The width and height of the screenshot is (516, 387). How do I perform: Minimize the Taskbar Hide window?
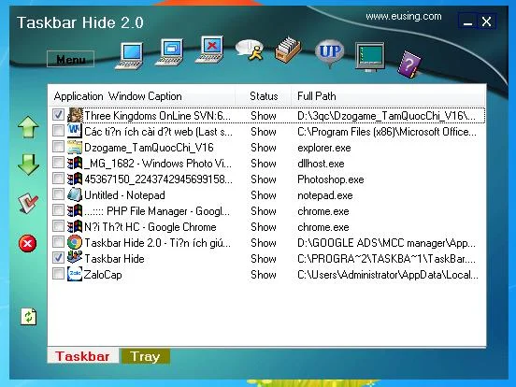click(467, 22)
